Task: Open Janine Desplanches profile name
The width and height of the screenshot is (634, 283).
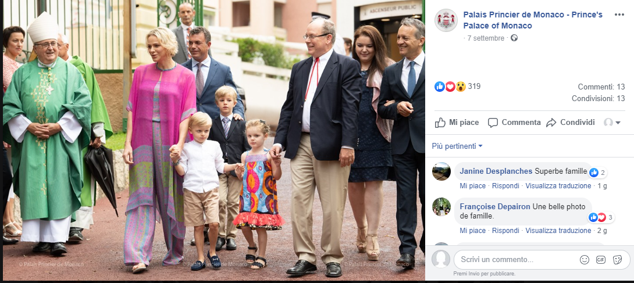Action: 496,171
